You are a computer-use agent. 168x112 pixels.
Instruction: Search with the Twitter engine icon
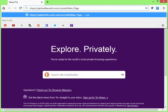(x=55, y=25)
